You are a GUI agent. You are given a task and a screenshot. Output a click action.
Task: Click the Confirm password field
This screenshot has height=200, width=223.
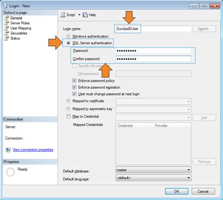[153, 59]
